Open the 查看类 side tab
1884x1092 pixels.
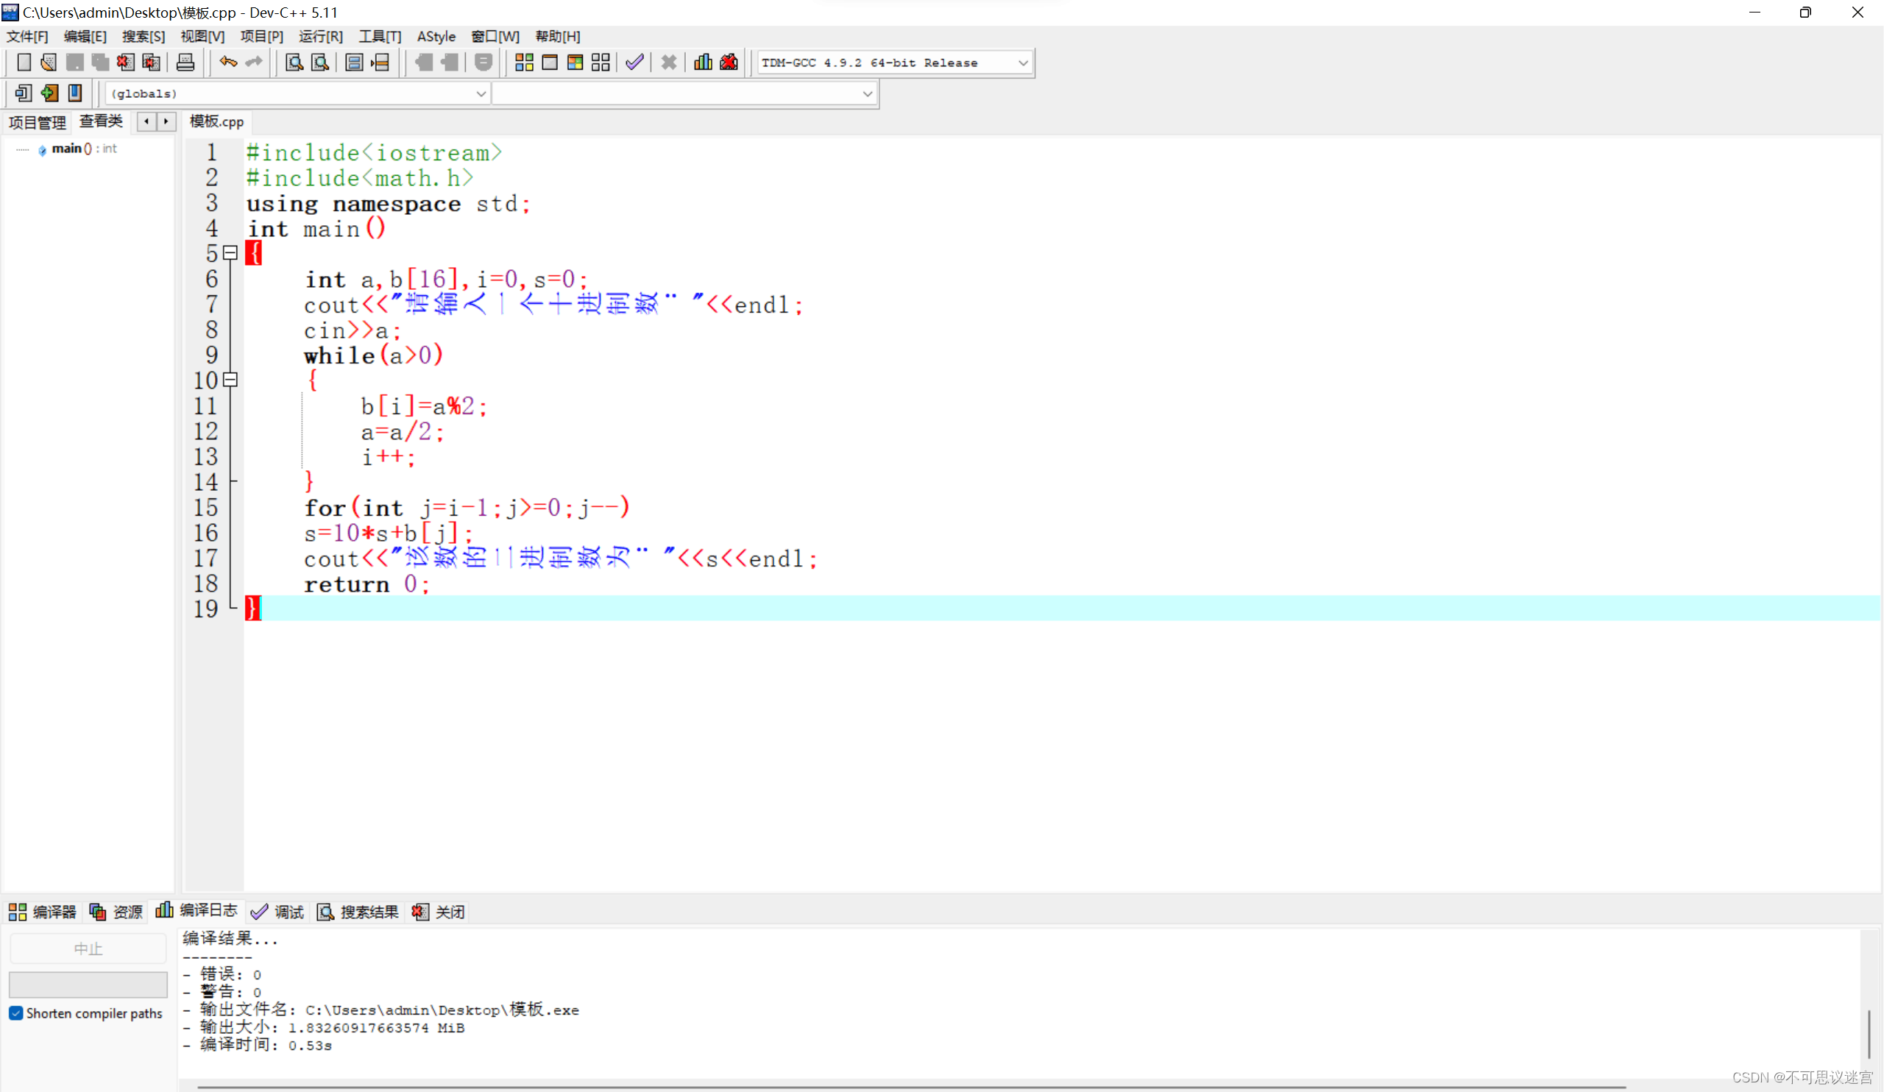coord(101,121)
